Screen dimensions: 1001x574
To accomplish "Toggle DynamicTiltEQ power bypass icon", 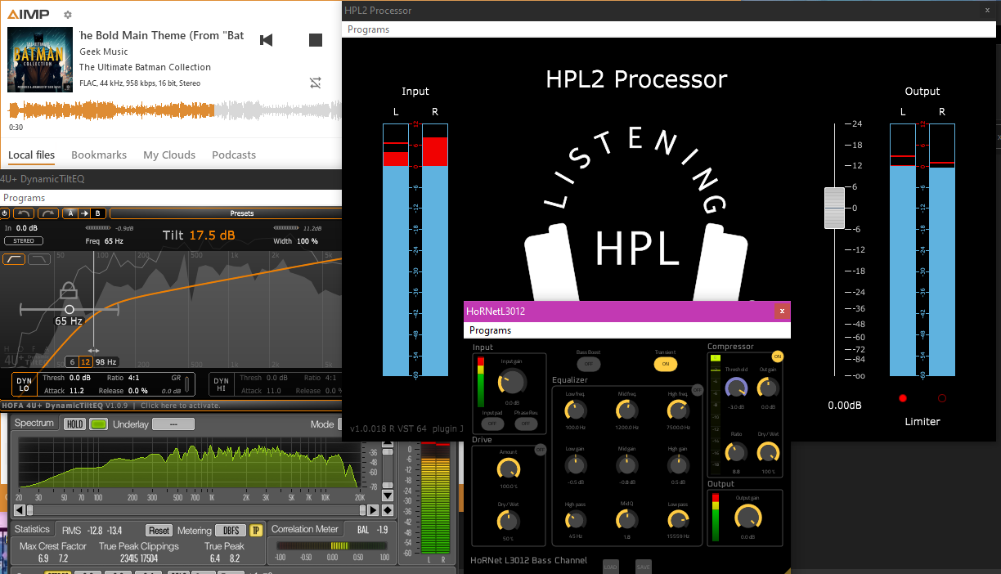I will (x=5, y=213).
